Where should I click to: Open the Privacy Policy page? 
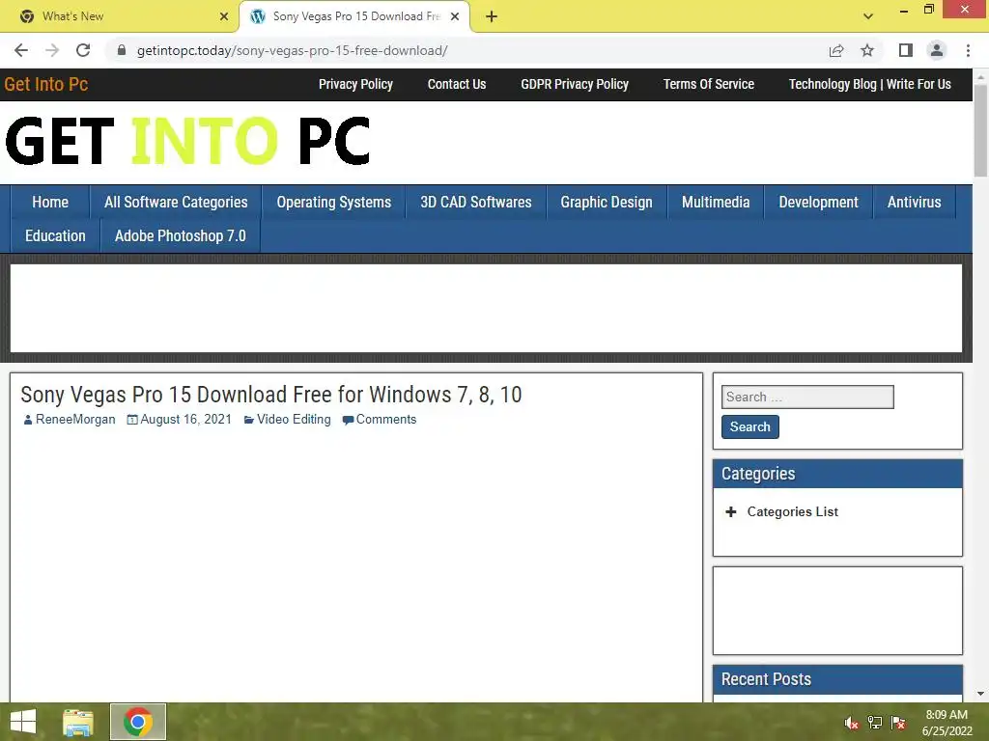click(x=355, y=85)
